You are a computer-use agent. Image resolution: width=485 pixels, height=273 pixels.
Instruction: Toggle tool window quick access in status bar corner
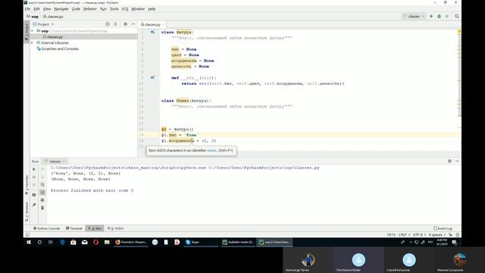(x=27, y=235)
